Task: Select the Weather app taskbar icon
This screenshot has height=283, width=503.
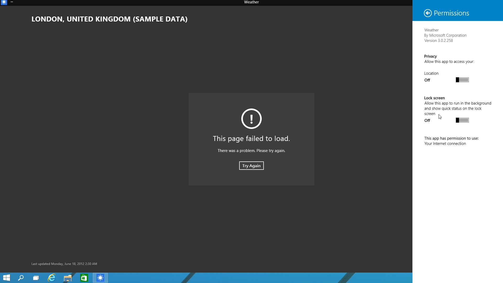Action: pos(100,278)
